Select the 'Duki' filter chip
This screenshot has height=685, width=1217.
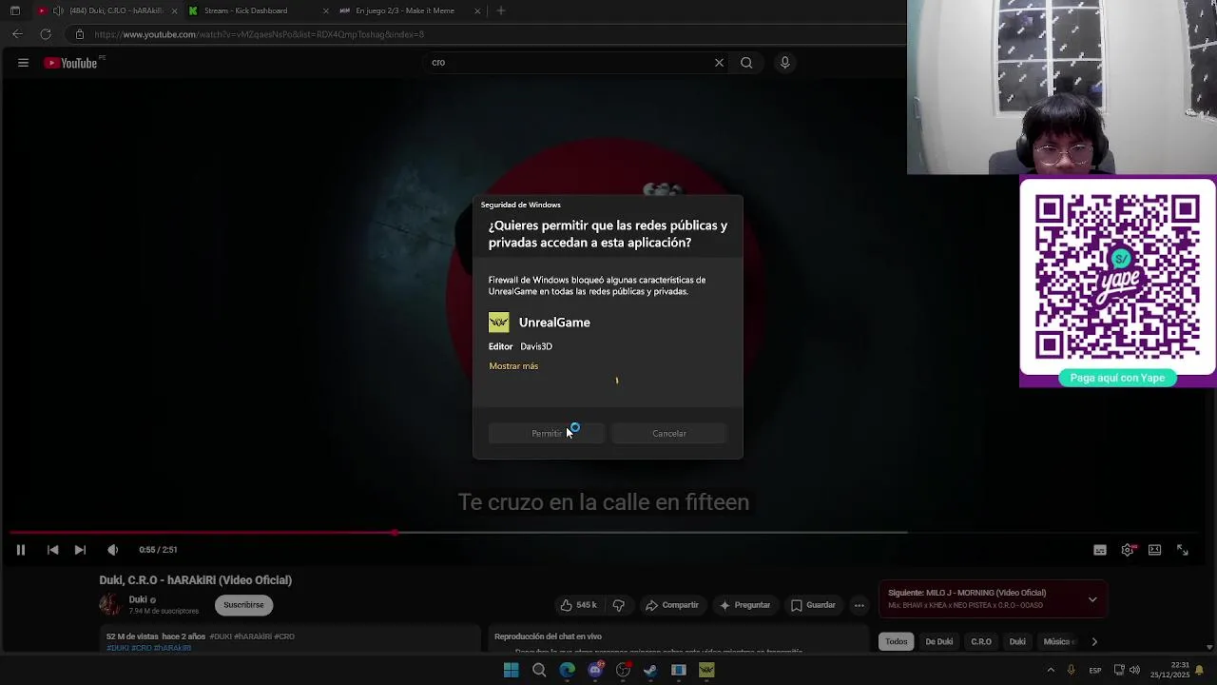[1017, 642]
